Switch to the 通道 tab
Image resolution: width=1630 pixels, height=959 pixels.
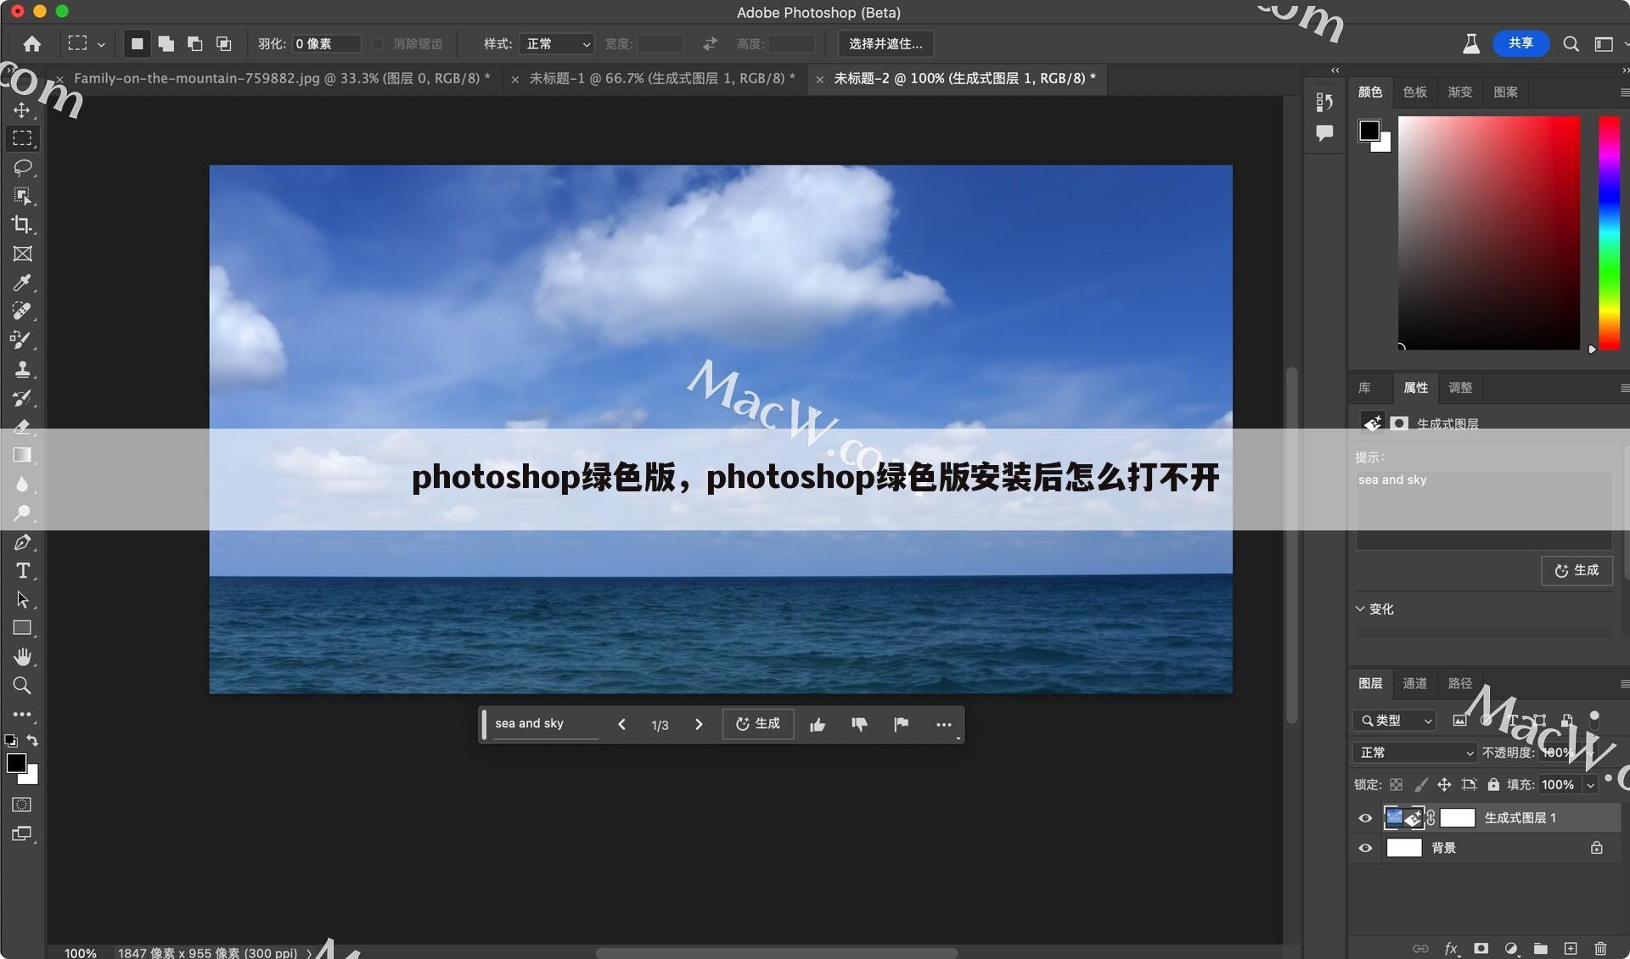point(1414,683)
